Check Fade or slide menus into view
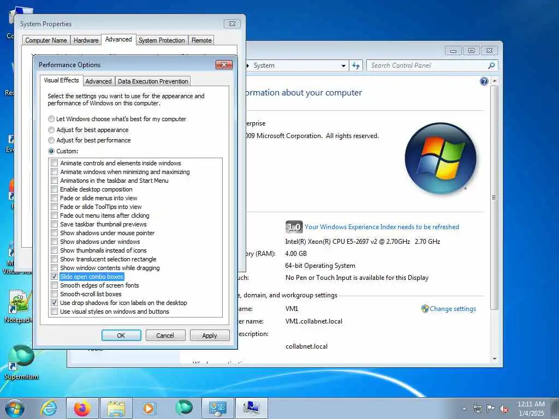 [54, 198]
